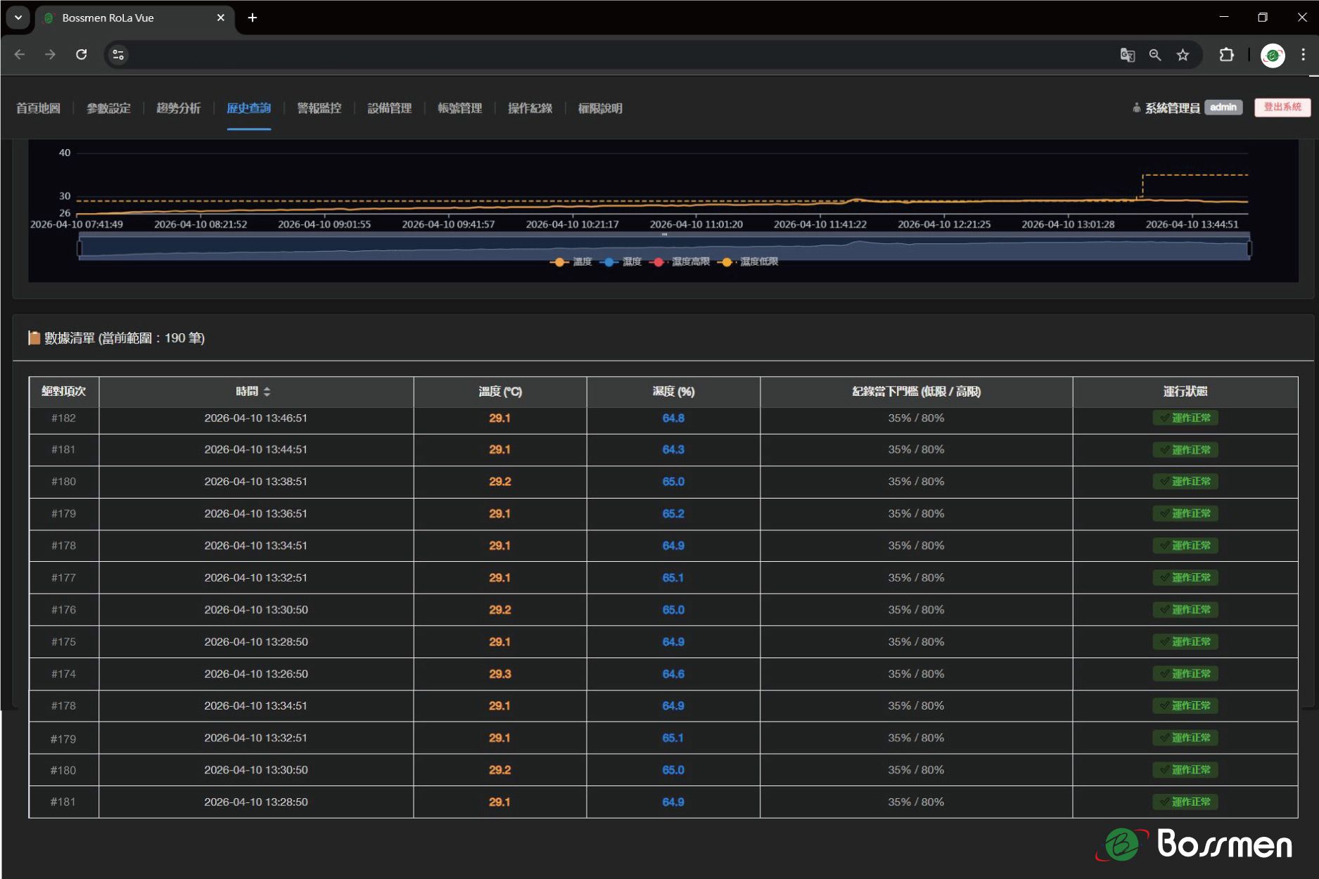Open the Chrome three-dot menu

pyautogui.click(x=1303, y=55)
